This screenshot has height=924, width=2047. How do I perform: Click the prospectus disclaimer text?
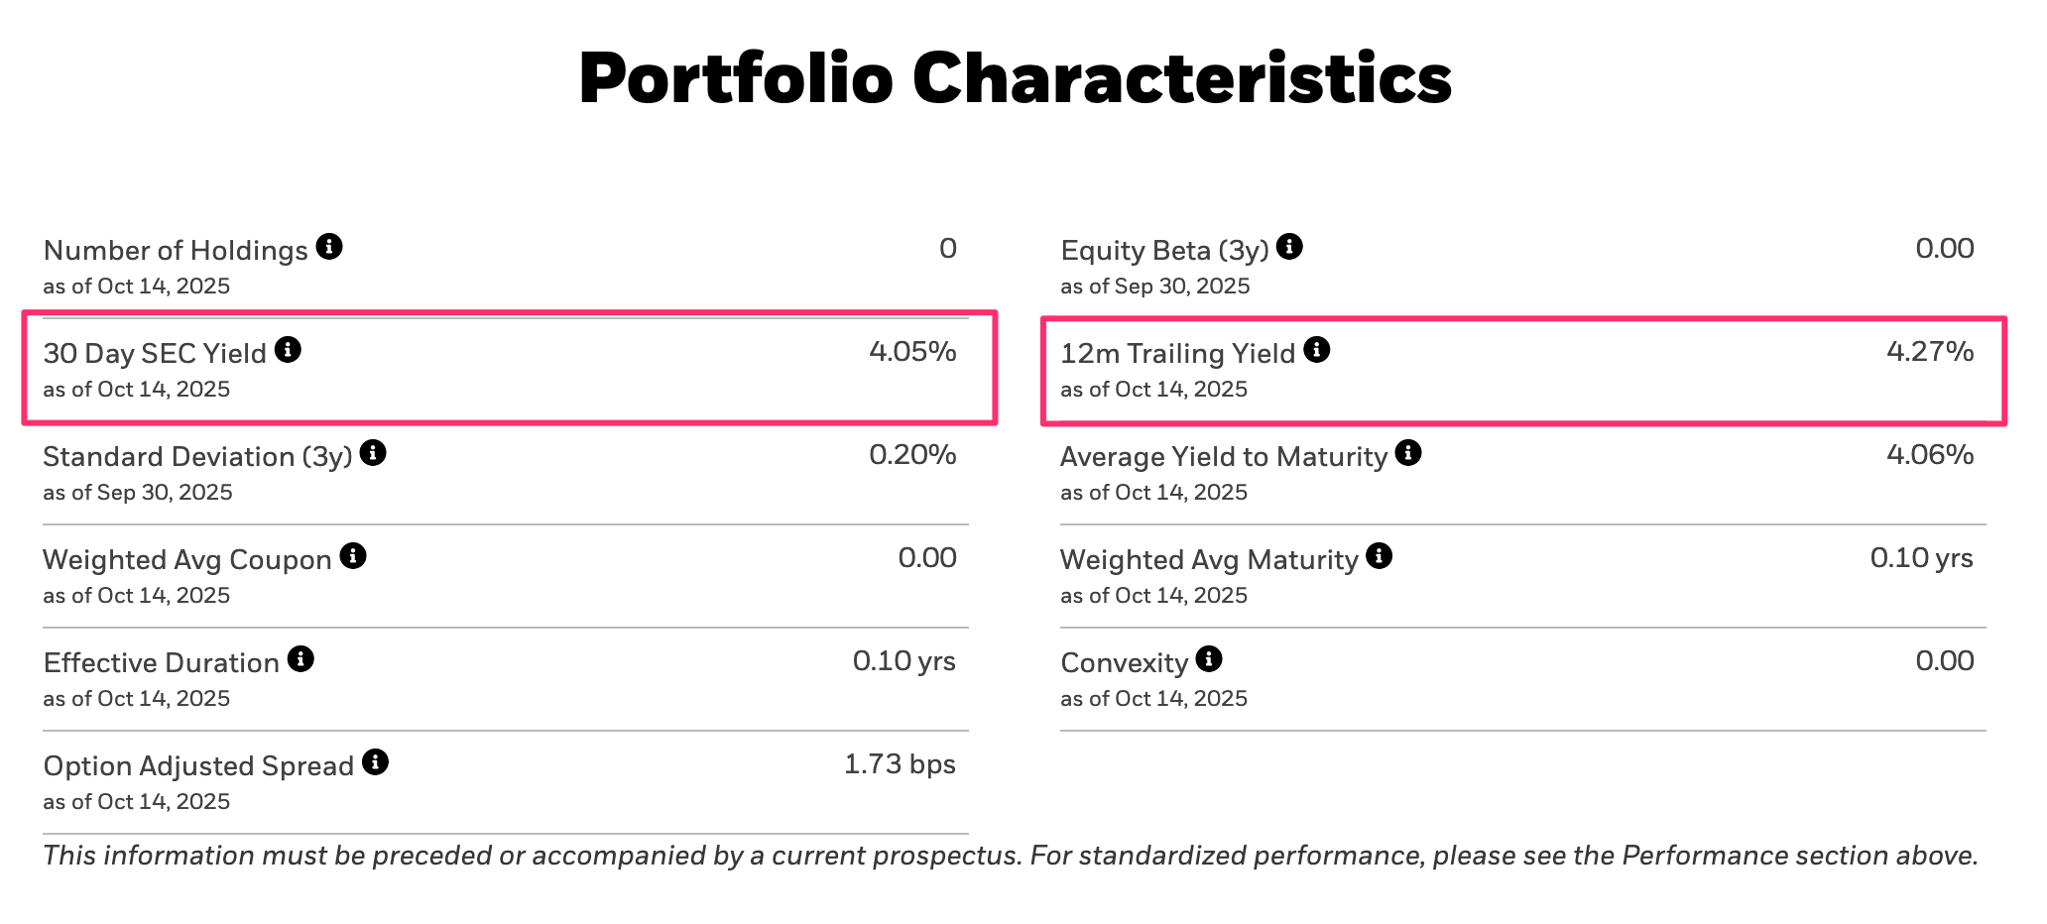[1011, 856]
